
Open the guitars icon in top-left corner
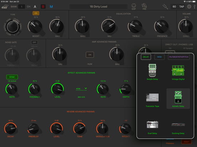[x=5, y=7]
